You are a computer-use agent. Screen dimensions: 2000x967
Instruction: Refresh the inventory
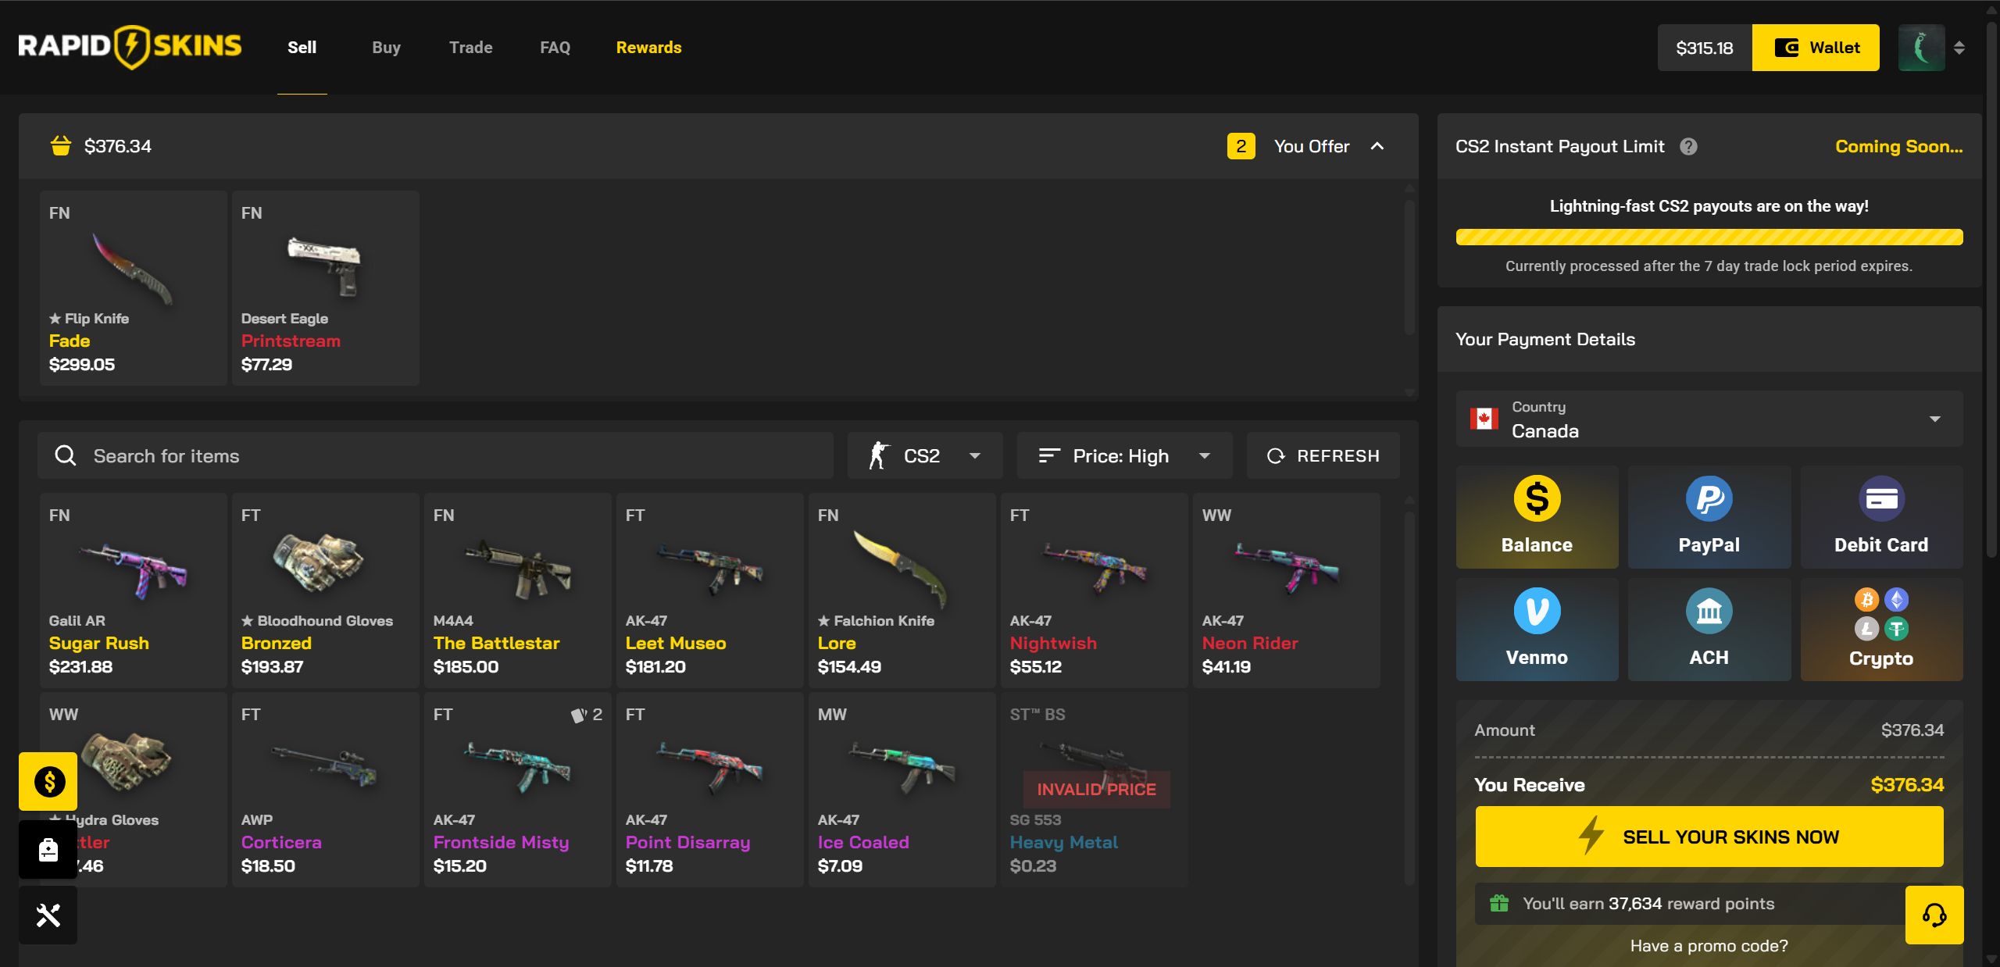1323,455
